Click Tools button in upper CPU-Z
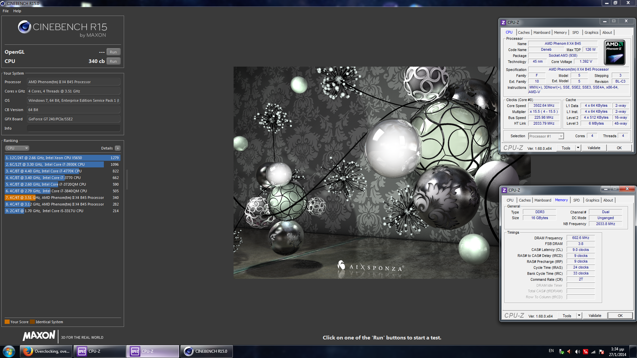 pos(566,148)
